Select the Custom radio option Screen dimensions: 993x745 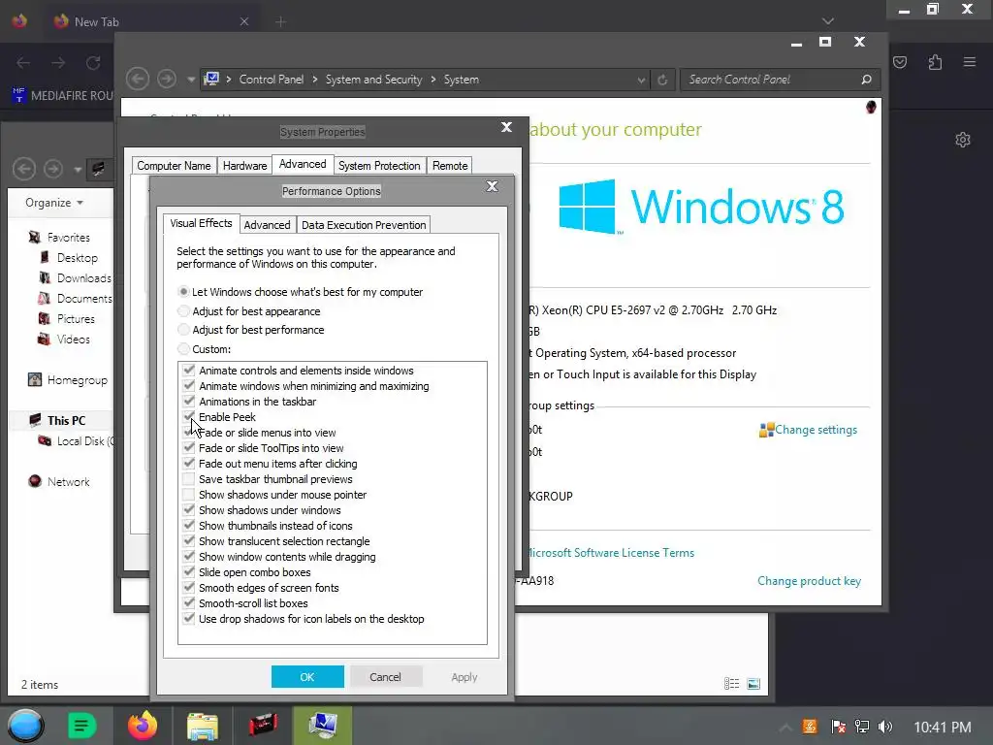click(x=183, y=348)
